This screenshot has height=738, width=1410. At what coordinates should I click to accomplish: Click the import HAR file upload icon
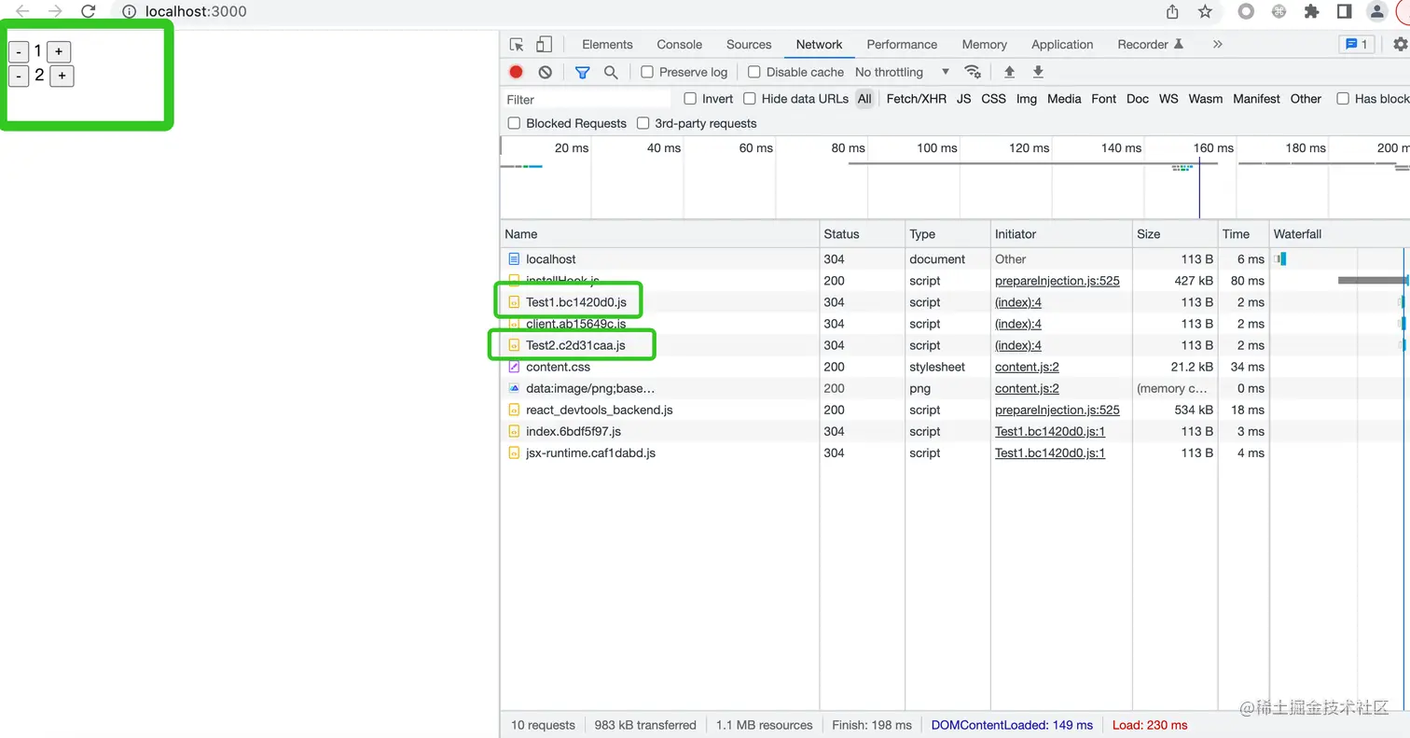point(1009,72)
